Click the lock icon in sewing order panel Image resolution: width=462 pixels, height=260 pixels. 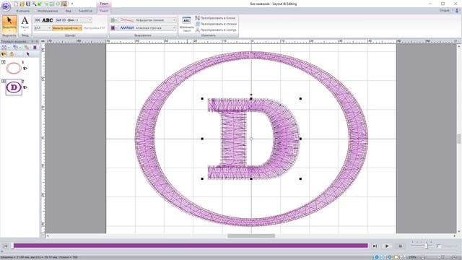pos(12,54)
